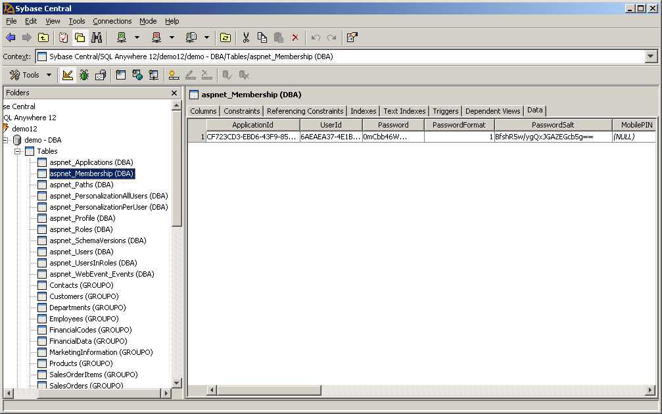Open the Mode menu
The width and height of the screenshot is (662, 414).
148,21
